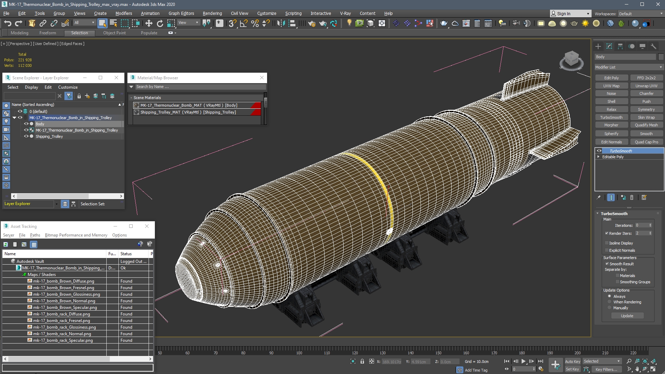The image size is (665, 374).
Task: Open the Layer Explorer dropdown at bottom
Action: (x=56, y=204)
